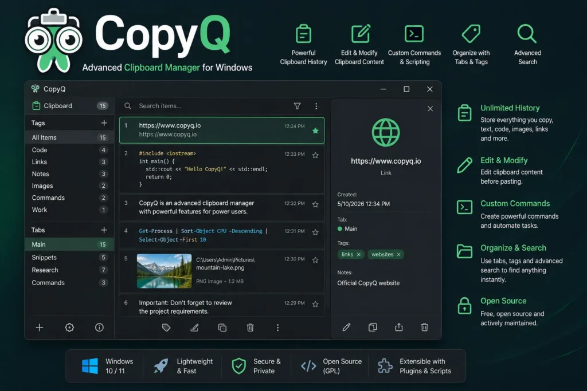Select the Get-Process PowerShell item
Viewport: 587px width, 391px height.
[x=222, y=235]
